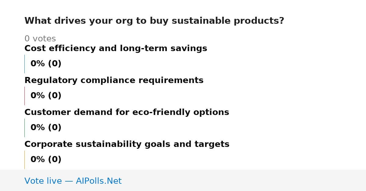Click the 0 votes count text
The height and width of the screenshot is (191, 366).
pyautogui.click(x=40, y=39)
